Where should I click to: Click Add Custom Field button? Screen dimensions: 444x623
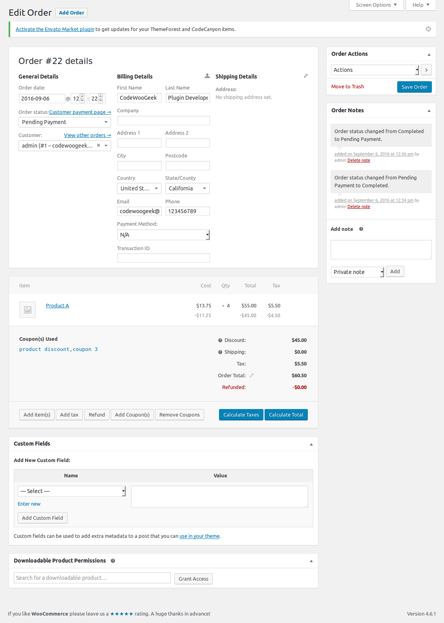42,518
